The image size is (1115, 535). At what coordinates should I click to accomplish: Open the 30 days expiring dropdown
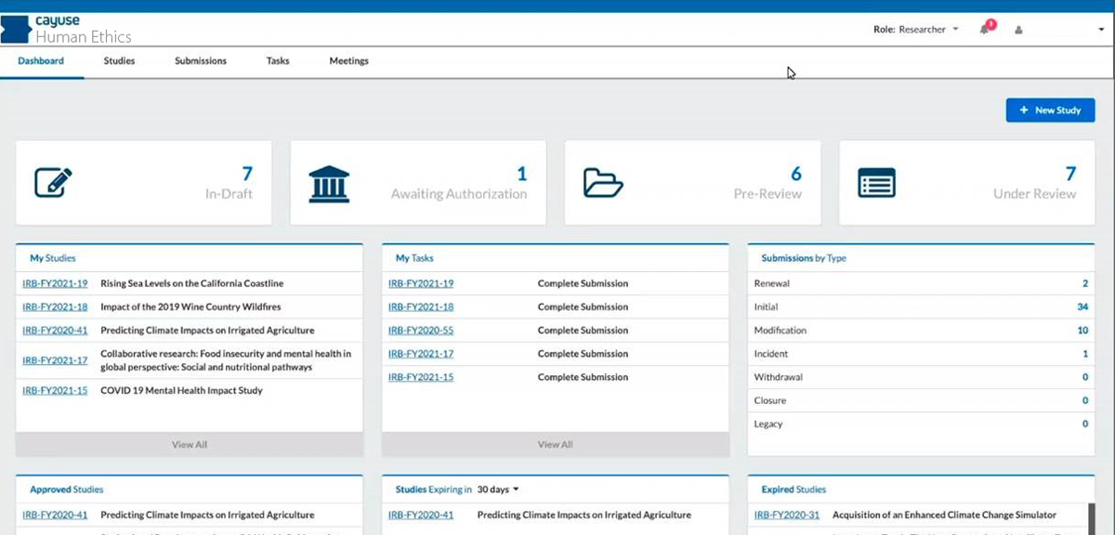click(x=497, y=489)
